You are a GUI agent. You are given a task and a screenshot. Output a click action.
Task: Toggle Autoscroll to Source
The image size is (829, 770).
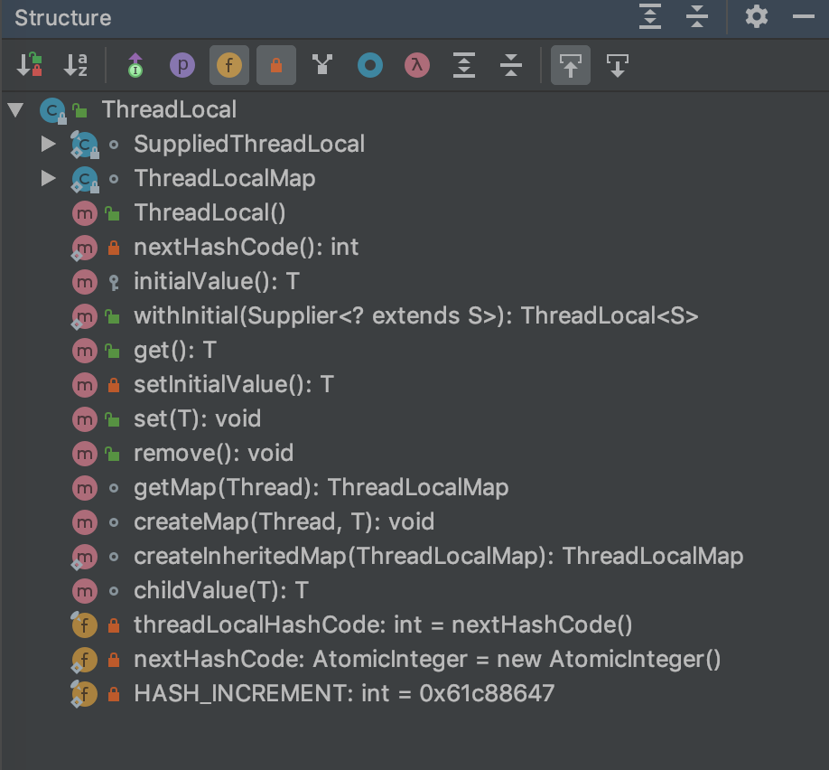tap(571, 65)
